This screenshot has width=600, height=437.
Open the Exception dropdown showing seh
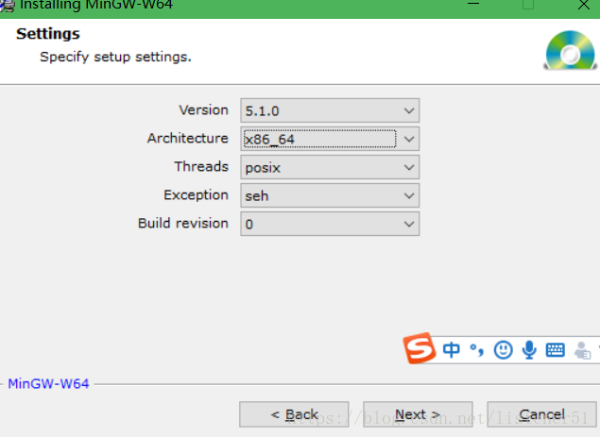[x=330, y=195]
